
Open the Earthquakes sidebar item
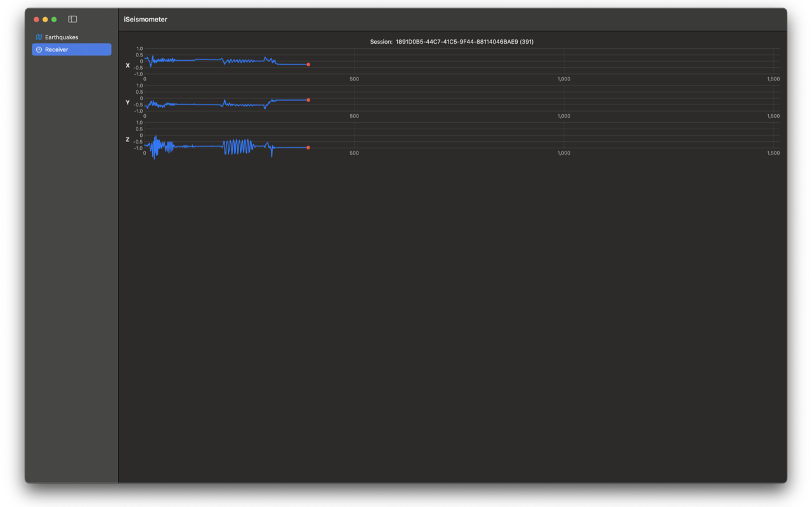point(62,37)
